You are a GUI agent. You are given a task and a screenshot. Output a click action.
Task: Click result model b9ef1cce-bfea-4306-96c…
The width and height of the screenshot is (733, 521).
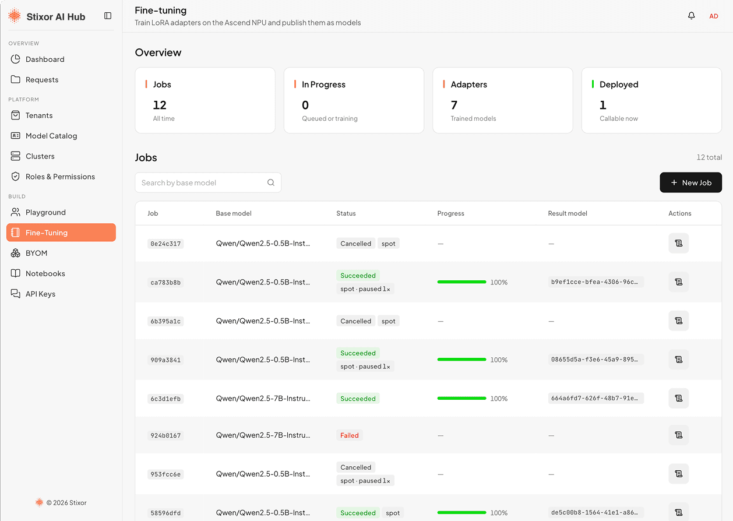pyautogui.click(x=596, y=282)
